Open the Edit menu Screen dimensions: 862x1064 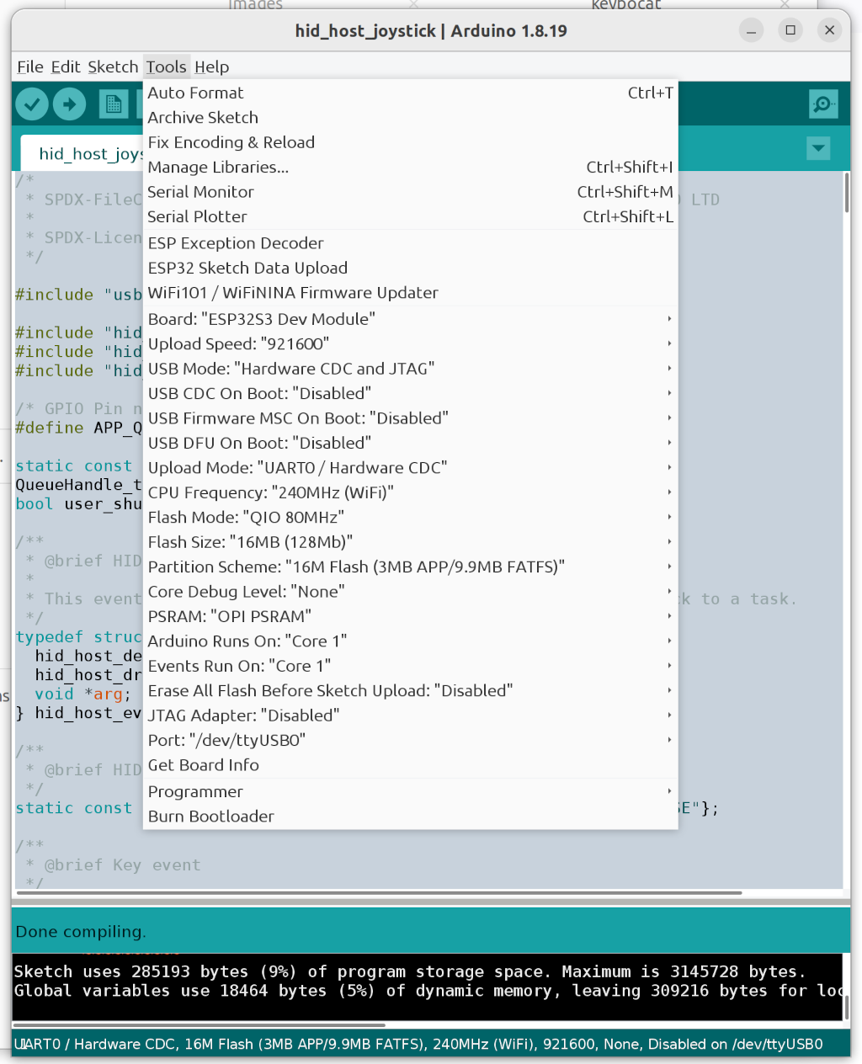pyautogui.click(x=66, y=66)
